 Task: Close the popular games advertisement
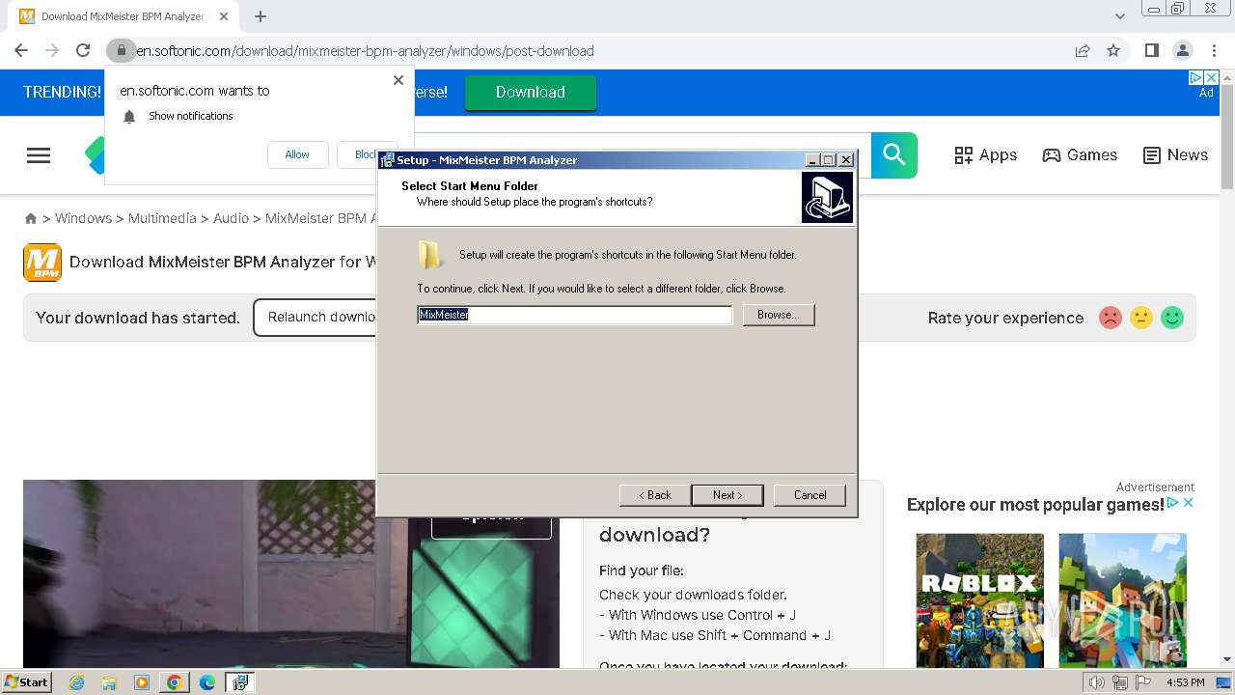click(1189, 503)
